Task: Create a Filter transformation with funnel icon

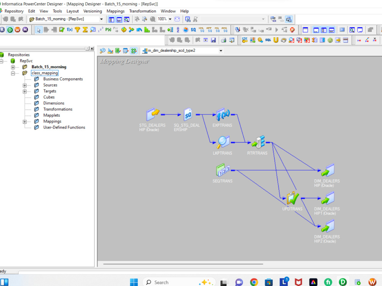Action: pos(78,30)
